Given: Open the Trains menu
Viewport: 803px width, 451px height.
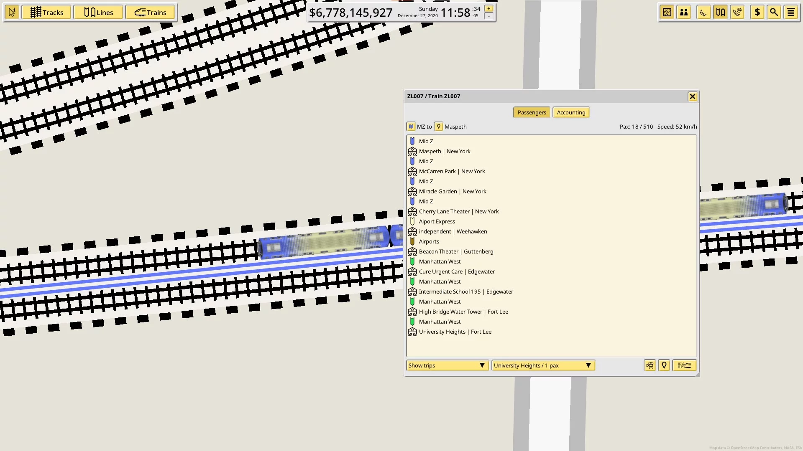Looking at the screenshot, I should pyautogui.click(x=150, y=13).
